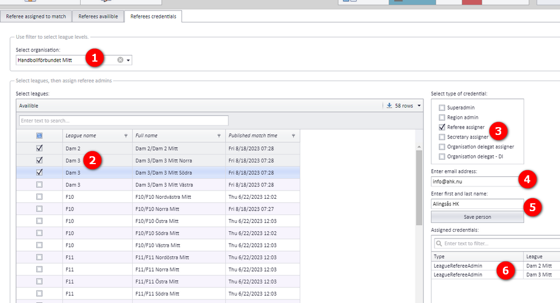The height and width of the screenshot is (303, 560).
Task: Sort assigned credentials by Type header
Action: pyautogui.click(x=477, y=257)
